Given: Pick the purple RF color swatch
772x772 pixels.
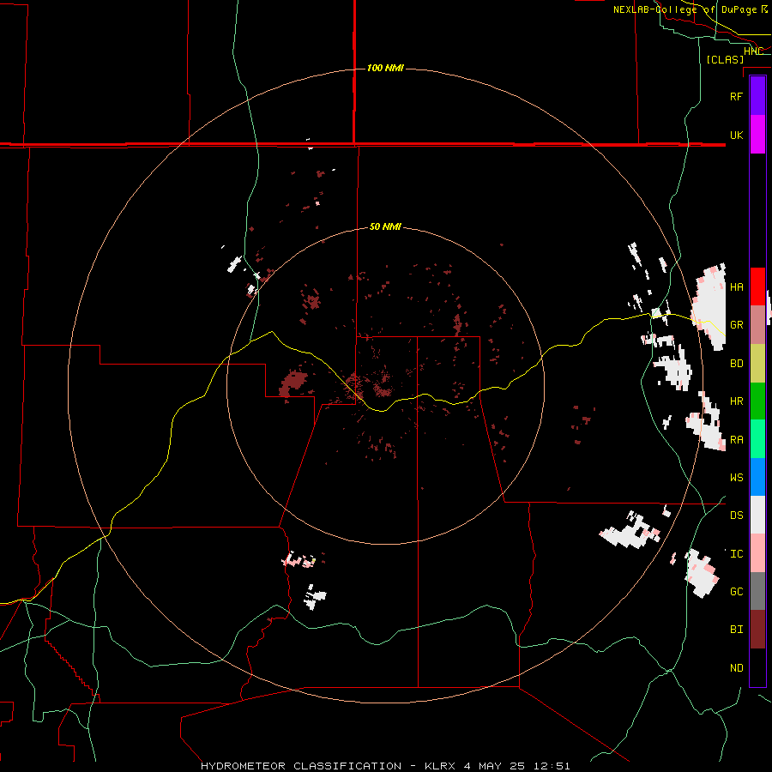Looking at the screenshot, I should click(x=757, y=96).
